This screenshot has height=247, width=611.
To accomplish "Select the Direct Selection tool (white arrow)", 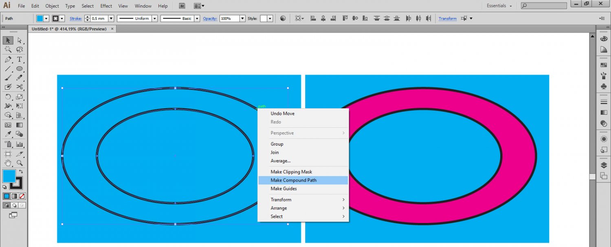I will click(19, 40).
